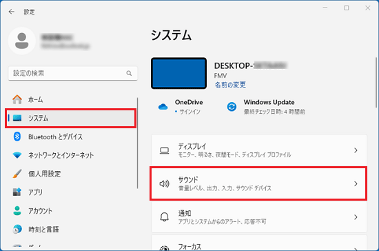Open the ディスプレイ settings row
This screenshot has width=379, height=251.
tap(259, 150)
